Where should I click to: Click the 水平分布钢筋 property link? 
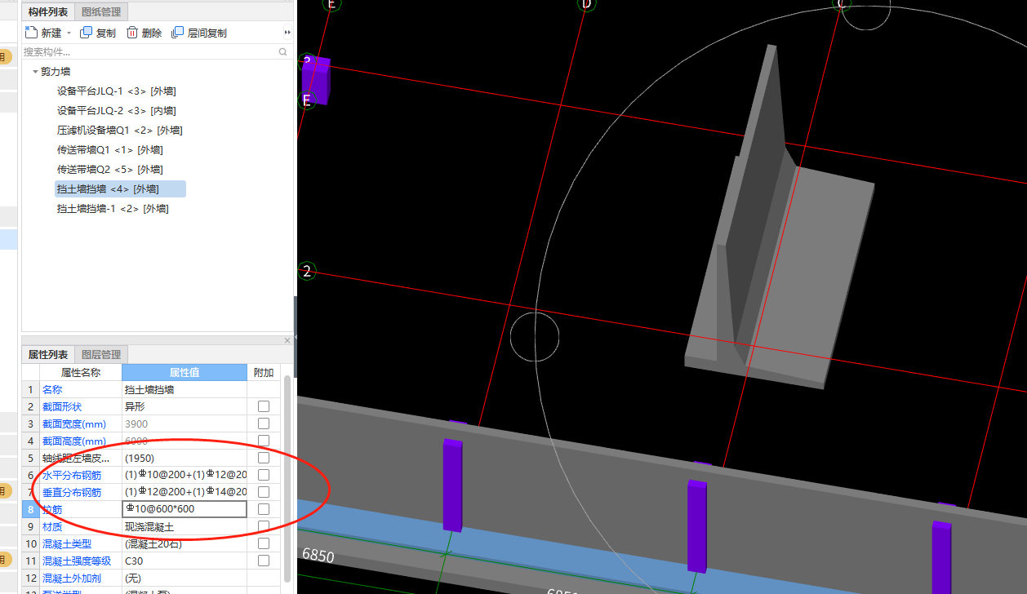(72, 475)
